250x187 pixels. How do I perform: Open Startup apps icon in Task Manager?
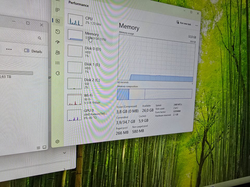pyautogui.click(x=58, y=42)
